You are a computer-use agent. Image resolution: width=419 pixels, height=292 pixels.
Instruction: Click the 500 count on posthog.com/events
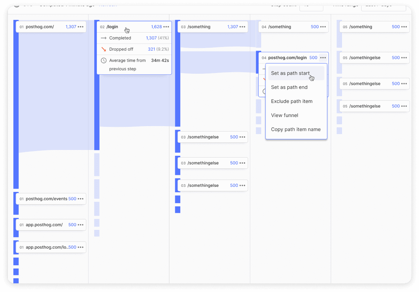[x=72, y=199]
